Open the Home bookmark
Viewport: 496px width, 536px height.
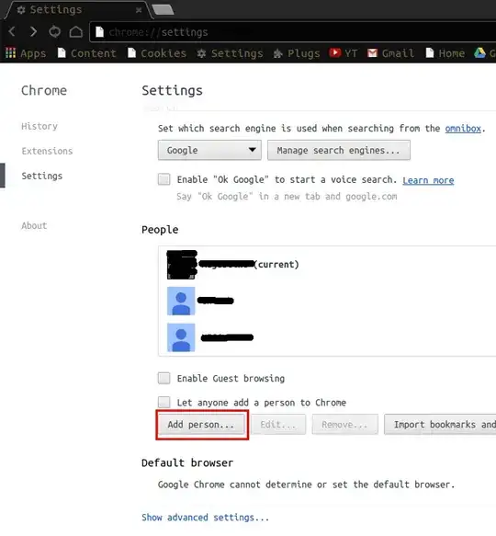coord(445,53)
